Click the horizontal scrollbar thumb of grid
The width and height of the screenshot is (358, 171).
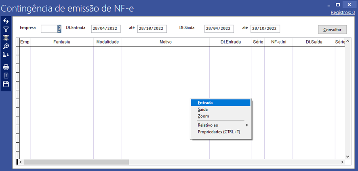(76, 162)
